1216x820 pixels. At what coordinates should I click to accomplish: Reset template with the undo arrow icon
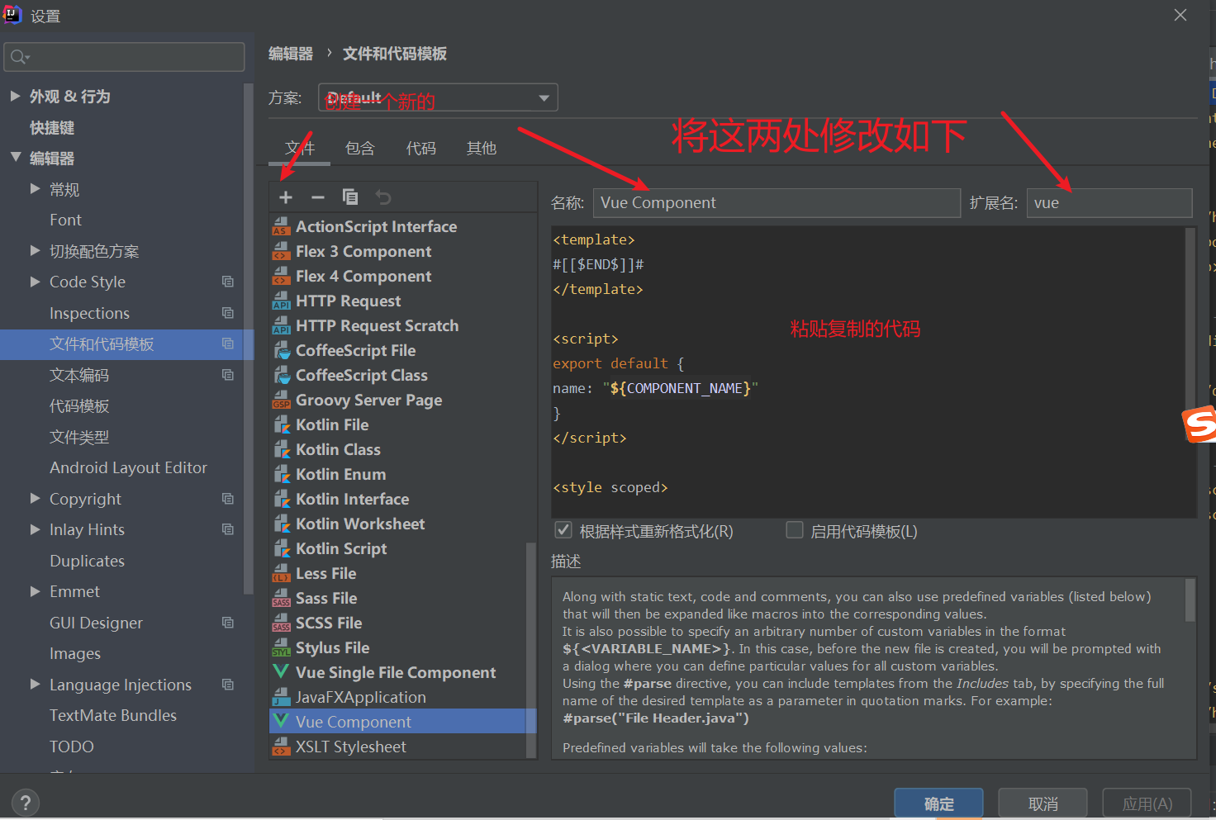(x=382, y=197)
